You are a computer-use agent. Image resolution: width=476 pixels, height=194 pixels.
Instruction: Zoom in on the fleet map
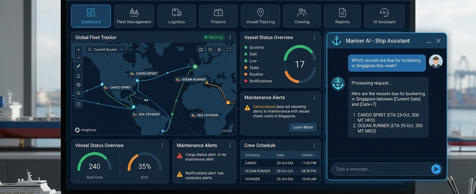pos(78,49)
